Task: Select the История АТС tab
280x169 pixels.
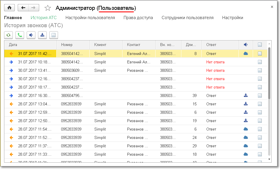Action: point(44,18)
